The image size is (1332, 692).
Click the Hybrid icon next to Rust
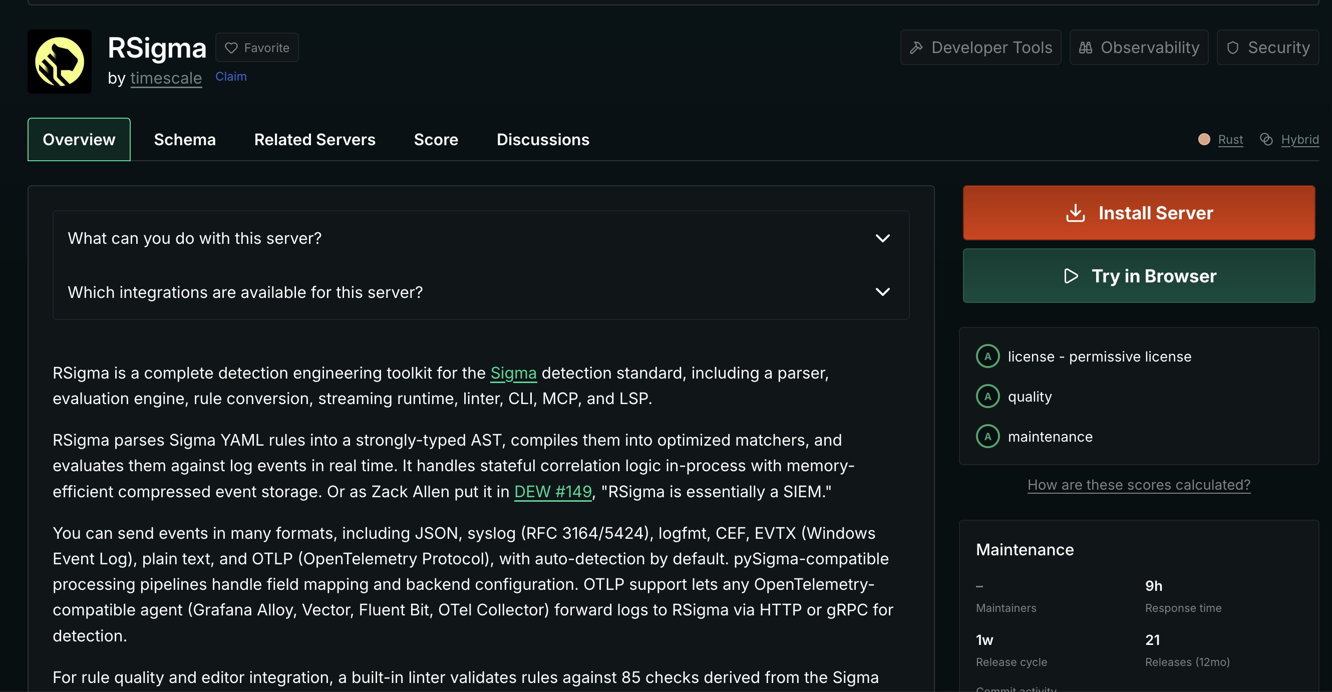pos(1266,139)
